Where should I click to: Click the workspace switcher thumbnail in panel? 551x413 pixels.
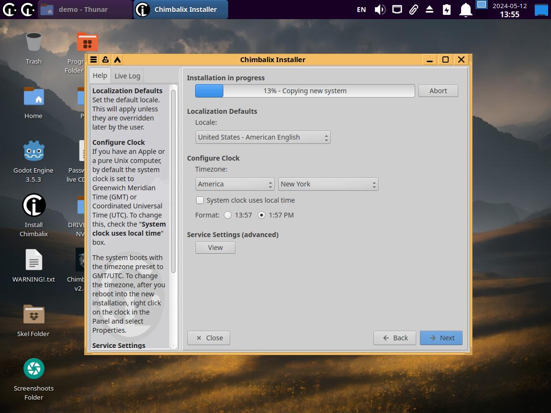482,5
